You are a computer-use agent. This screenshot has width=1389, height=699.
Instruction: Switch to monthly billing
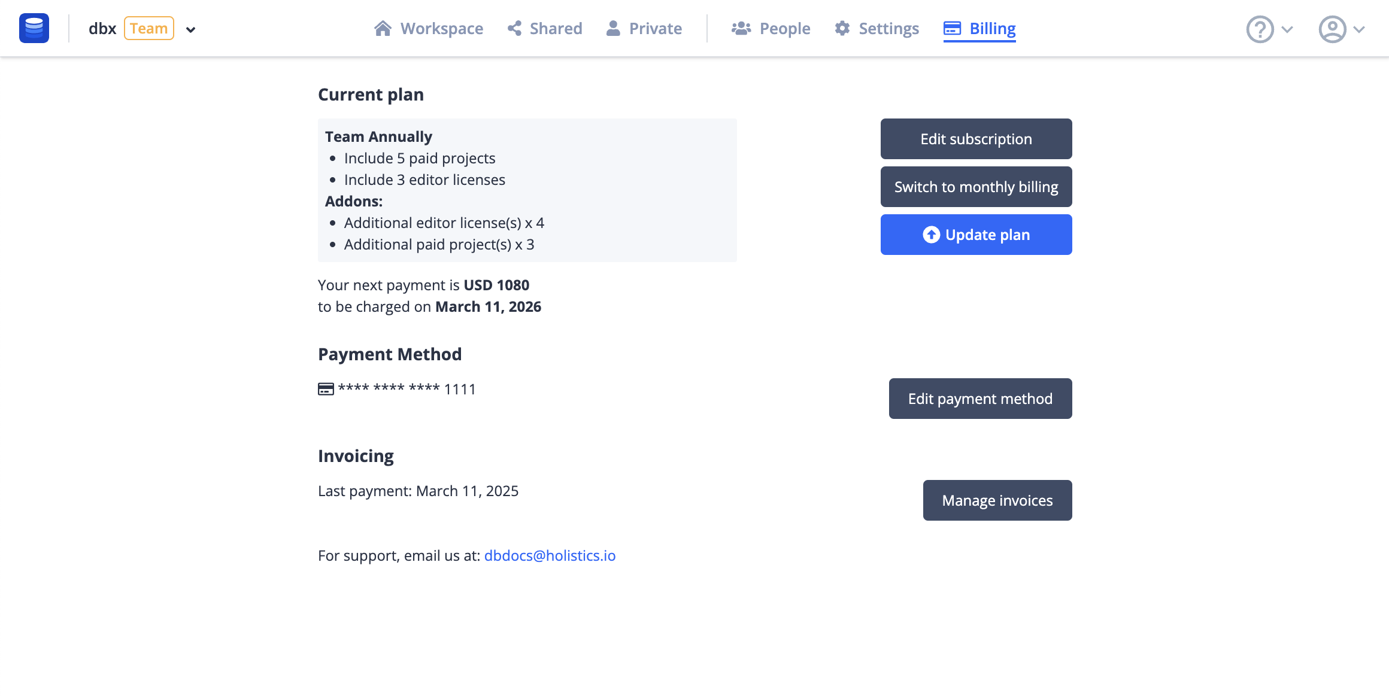[x=976, y=187]
